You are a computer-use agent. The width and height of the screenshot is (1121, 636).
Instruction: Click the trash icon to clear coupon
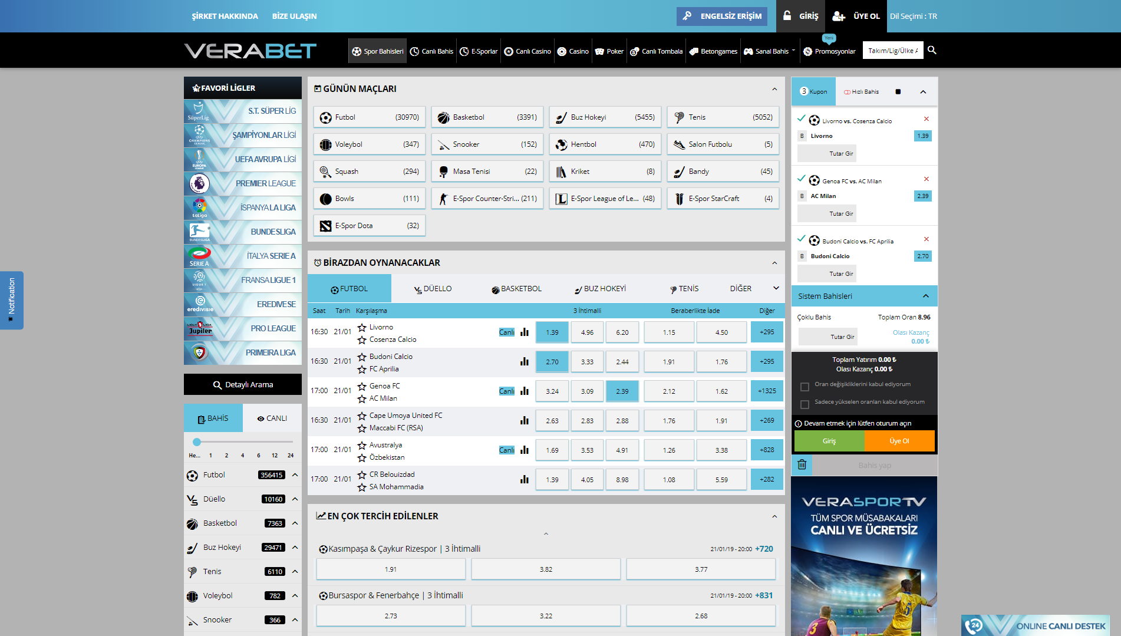click(802, 465)
